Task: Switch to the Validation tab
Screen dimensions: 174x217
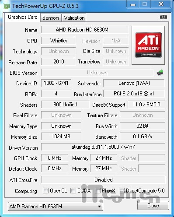Action: pyautogui.click(x=74, y=18)
